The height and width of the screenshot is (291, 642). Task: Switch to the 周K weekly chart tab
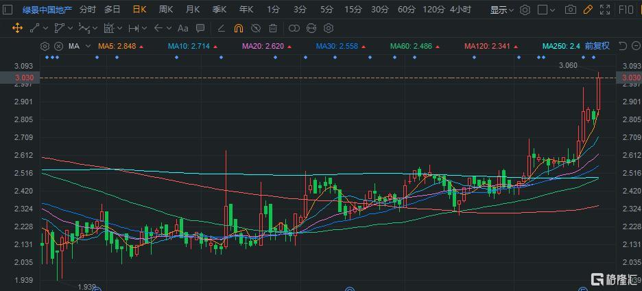166,10
